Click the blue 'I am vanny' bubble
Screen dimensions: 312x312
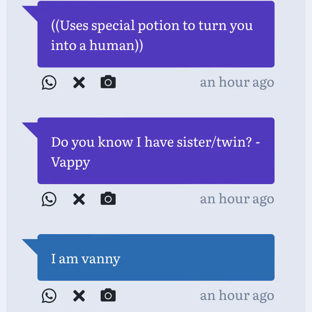point(156,257)
